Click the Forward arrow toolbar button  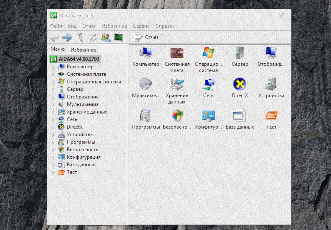pyautogui.click(x=67, y=38)
